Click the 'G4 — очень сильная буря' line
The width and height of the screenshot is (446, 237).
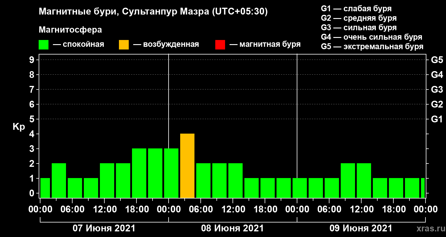click(x=372, y=37)
